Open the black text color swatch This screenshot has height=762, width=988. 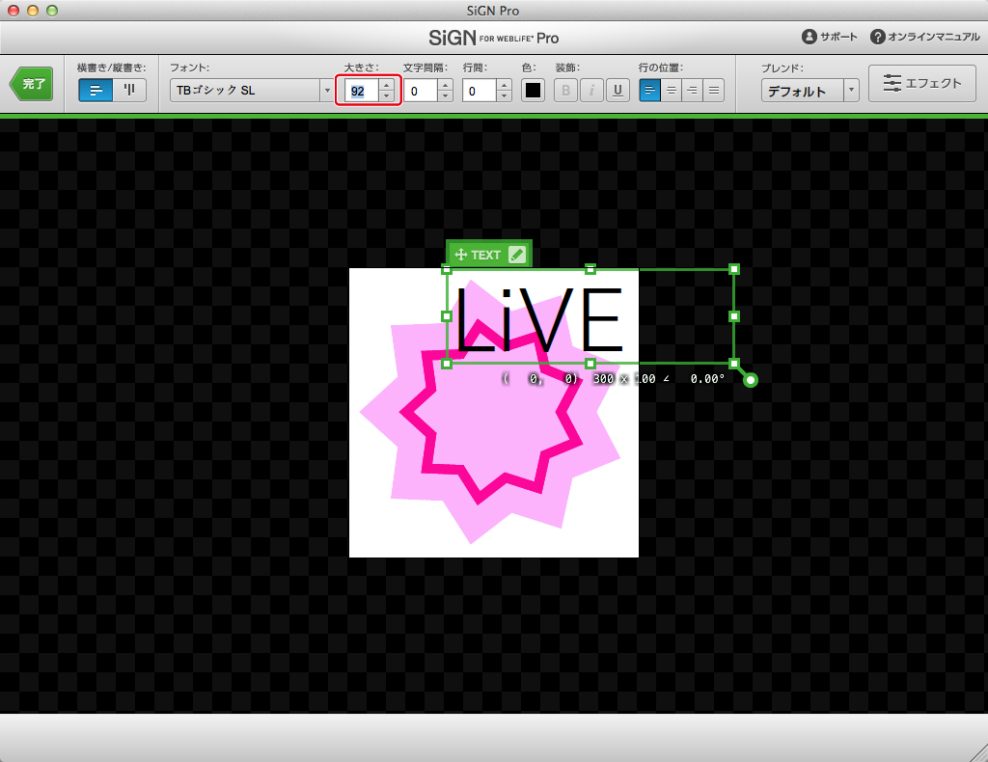tap(533, 91)
